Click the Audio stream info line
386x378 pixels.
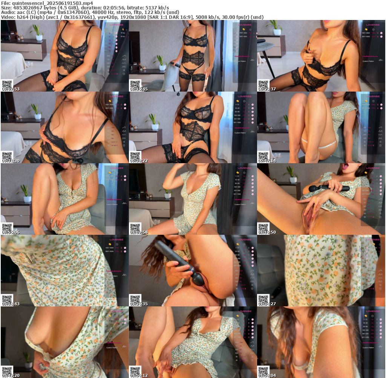90,12
